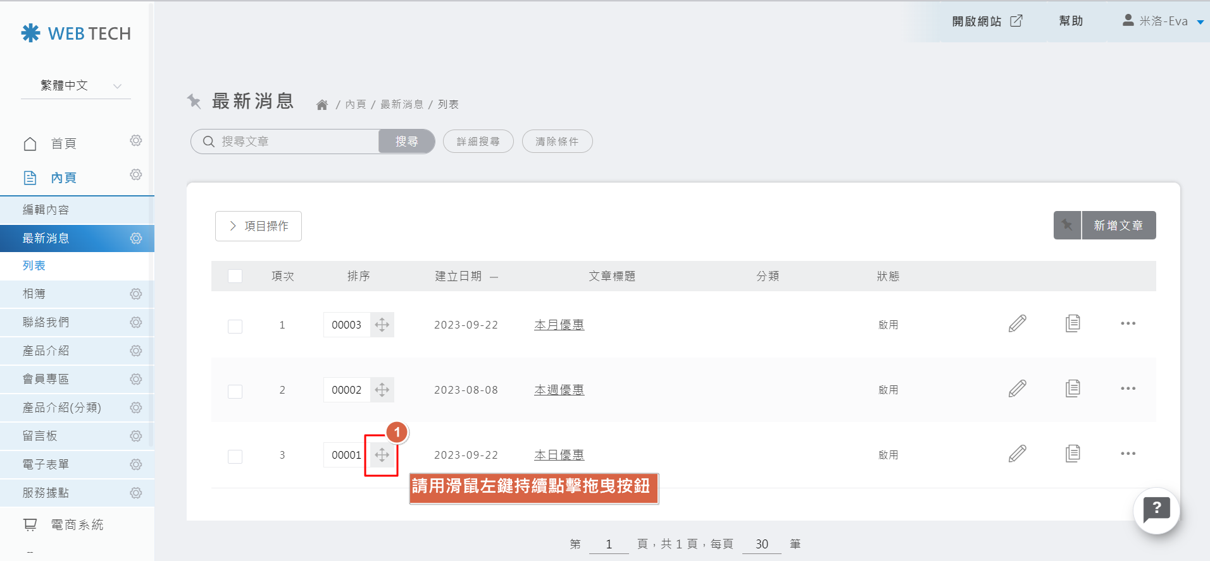This screenshot has height=561, width=1210.
Task: Click the copy document icon for 本週優惠
Action: [1073, 389]
